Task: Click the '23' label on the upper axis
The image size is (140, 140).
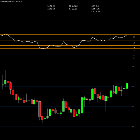Action: coord(134,37)
